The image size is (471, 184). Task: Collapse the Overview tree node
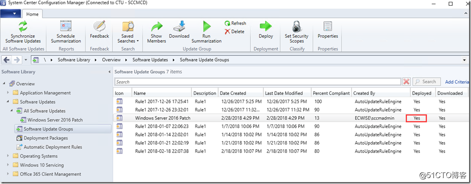[4, 83]
